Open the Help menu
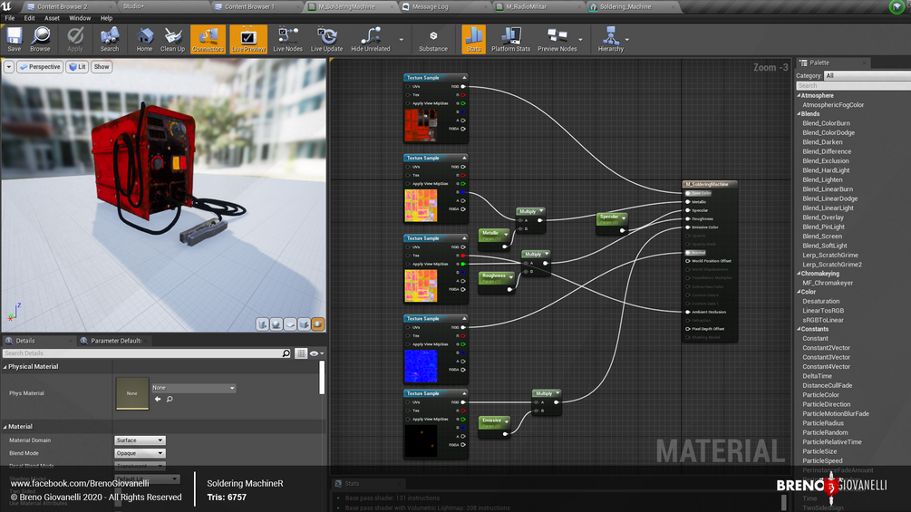 click(x=106, y=18)
